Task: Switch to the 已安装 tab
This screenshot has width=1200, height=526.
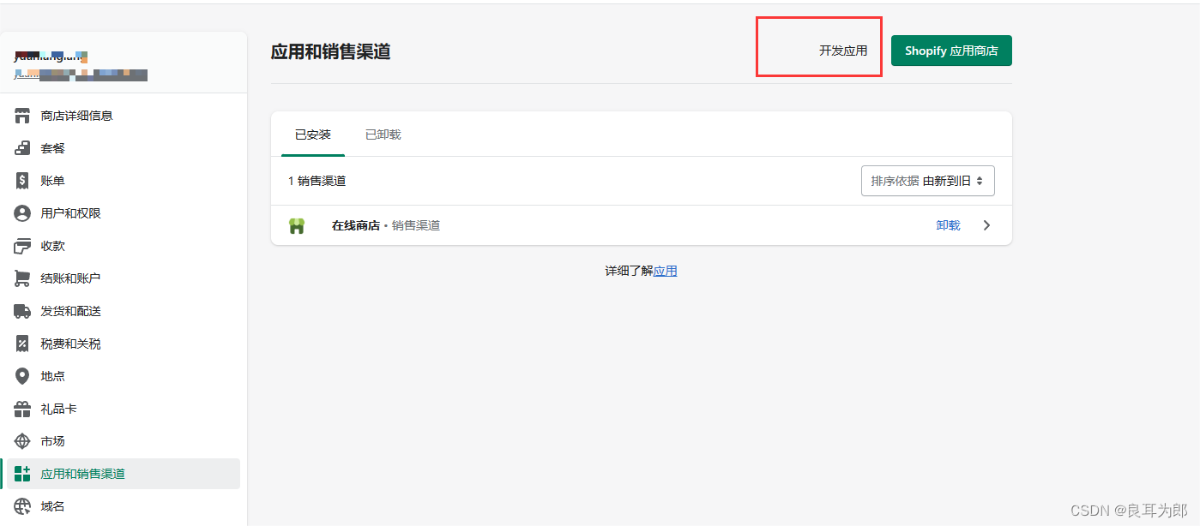Action: [x=313, y=134]
